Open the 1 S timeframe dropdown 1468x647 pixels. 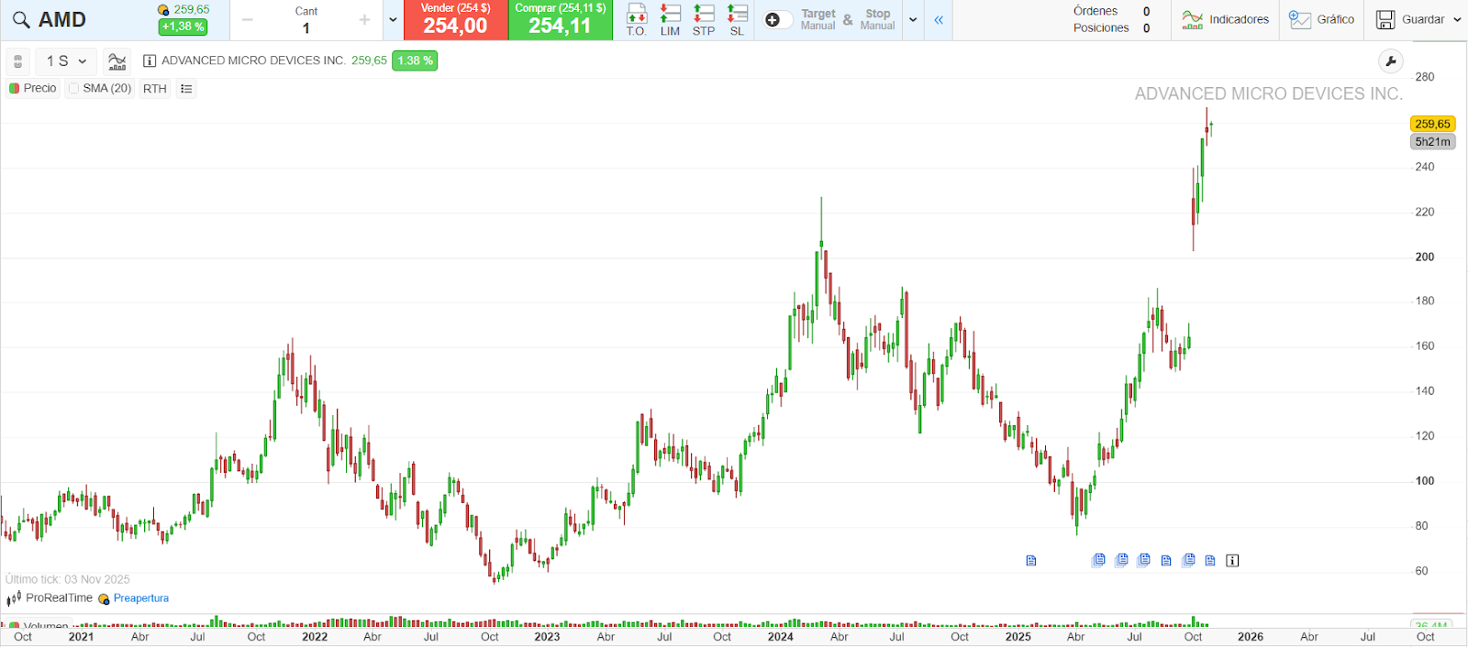click(x=66, y=61)
